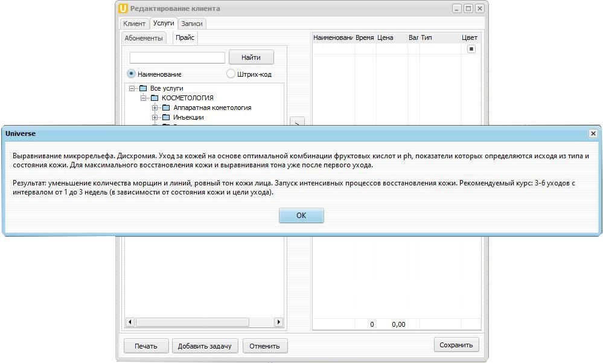Click the 'Аппаратная кометология' folder icon
This screenshot has height=363, width=603.
tap(166, 108)
